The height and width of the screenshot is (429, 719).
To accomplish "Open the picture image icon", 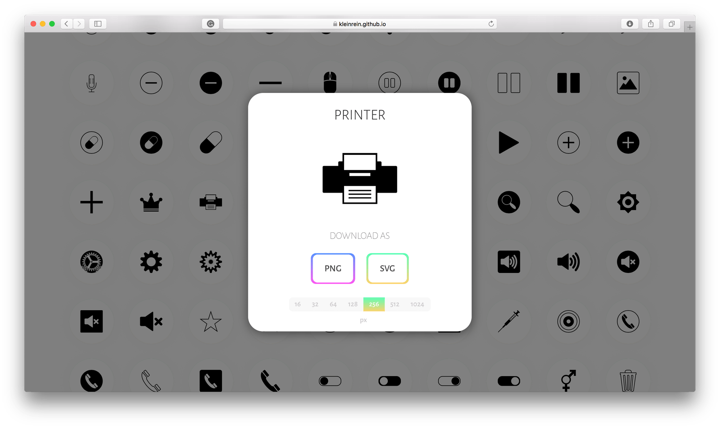I will [628, 83].
